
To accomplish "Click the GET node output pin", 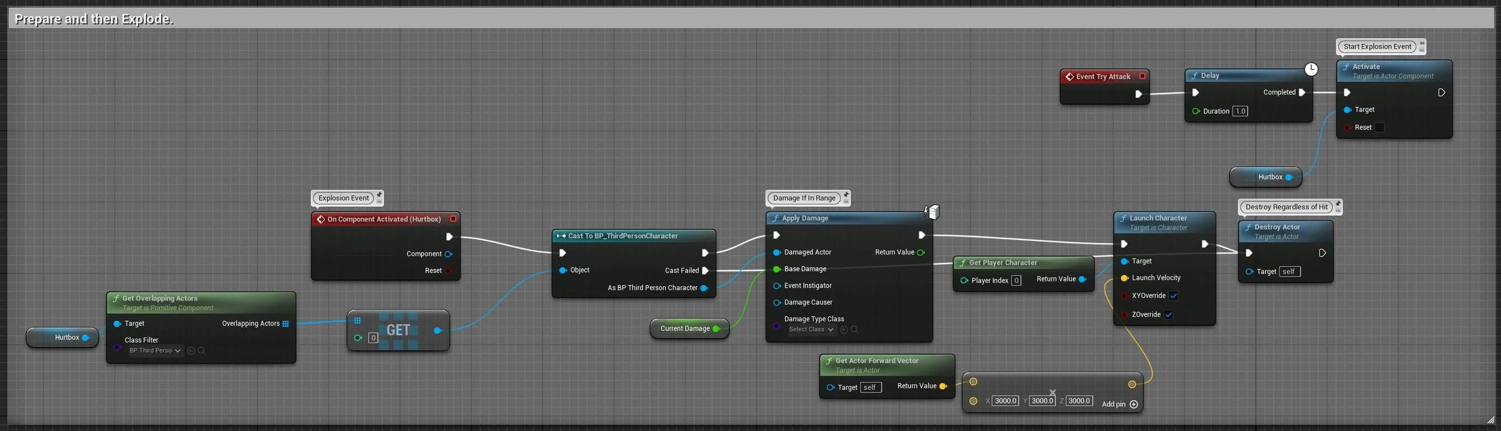I will click(437, 330).
